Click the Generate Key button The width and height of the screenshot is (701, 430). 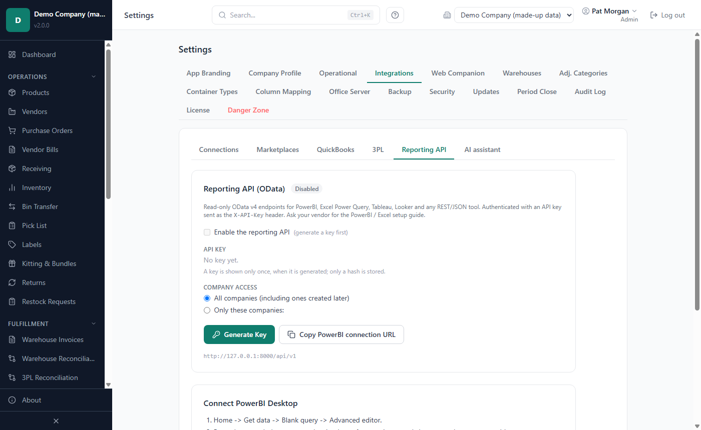pos(239,334)
